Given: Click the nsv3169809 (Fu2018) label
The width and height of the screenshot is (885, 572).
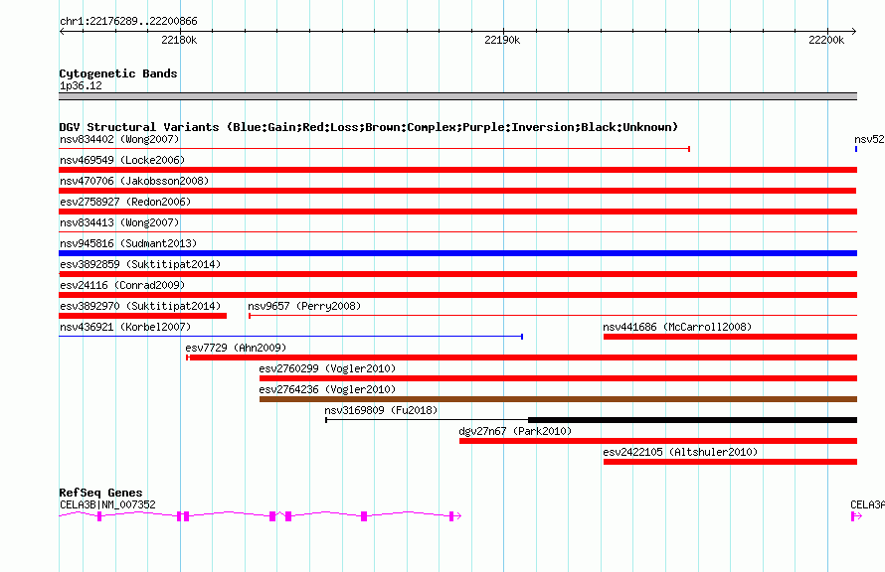Looking at the screenshot, I should click(381, 410).
